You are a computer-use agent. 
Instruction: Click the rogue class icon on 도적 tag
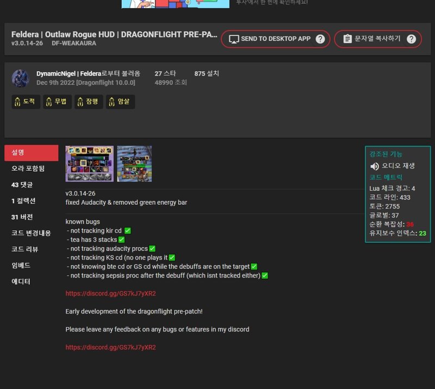coord(17,102)
